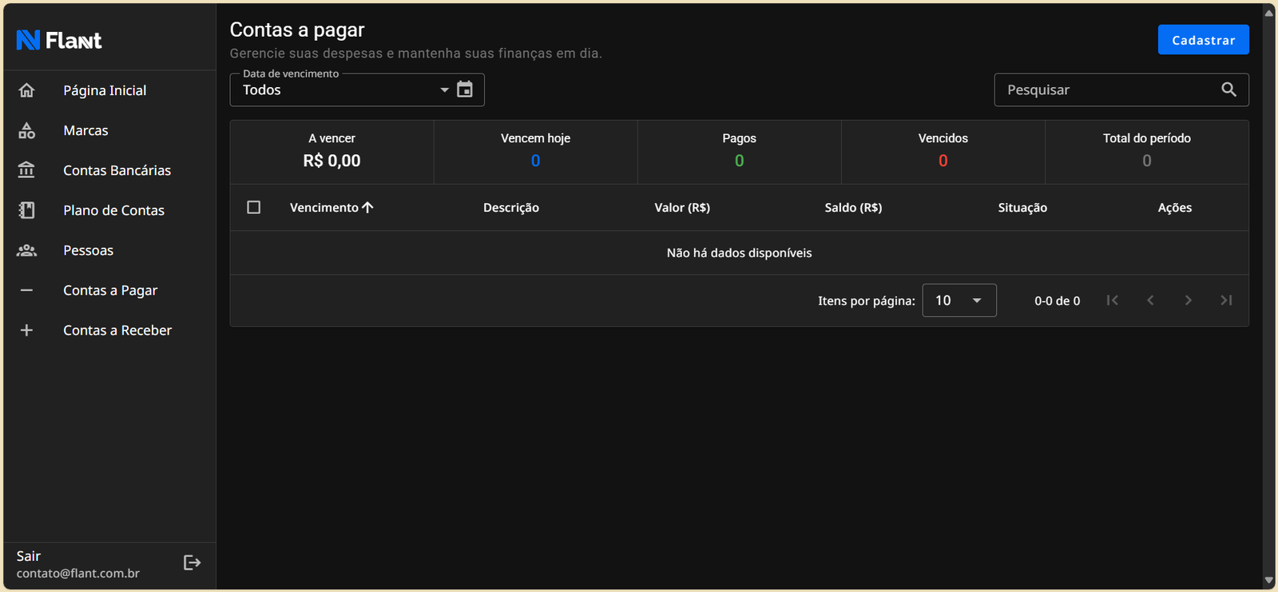Click the Cadastrar button

click(1203, 40)
